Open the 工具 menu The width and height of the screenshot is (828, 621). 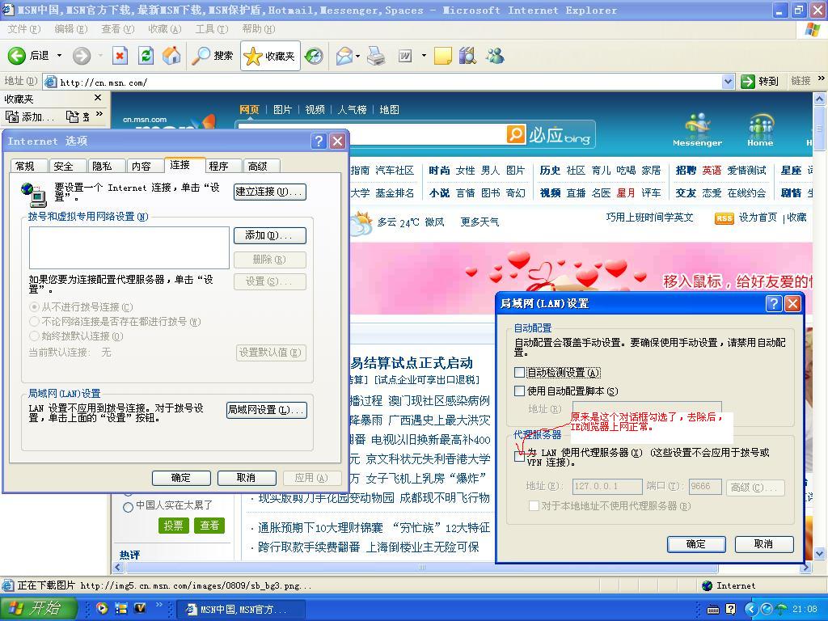[211, 28]
